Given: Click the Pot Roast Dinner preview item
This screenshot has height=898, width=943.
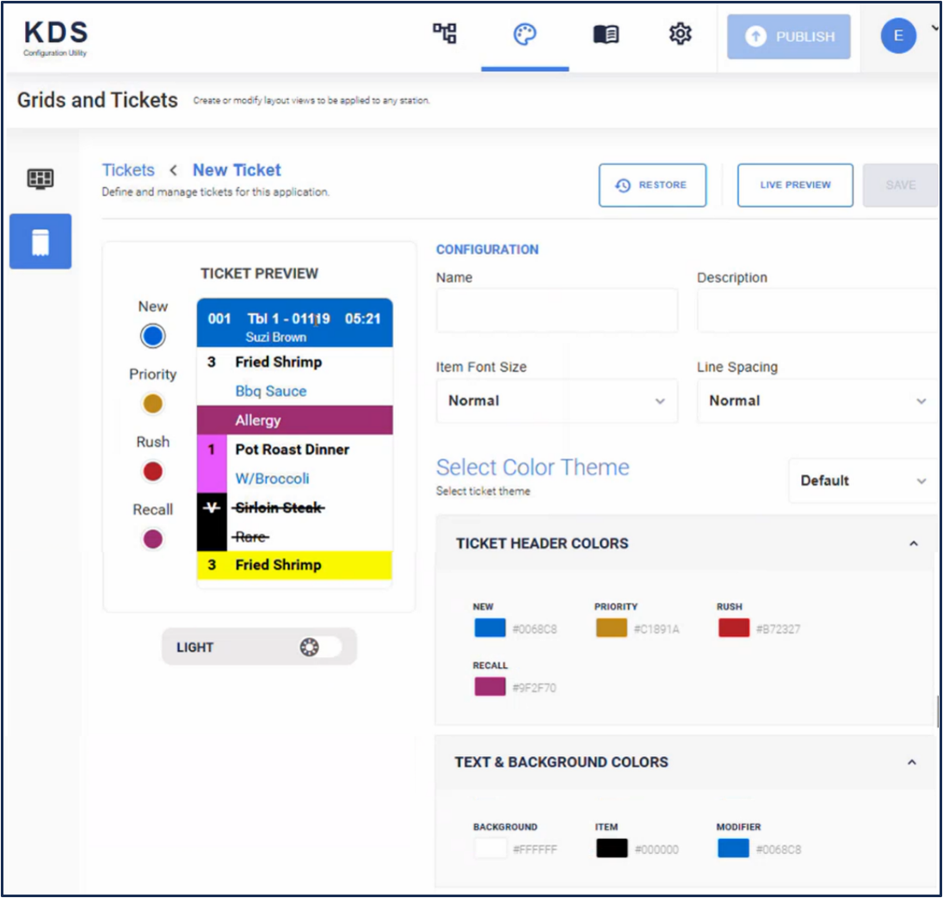Looking at the screenshot, I should pyautogui.click(x=293, y=449).
